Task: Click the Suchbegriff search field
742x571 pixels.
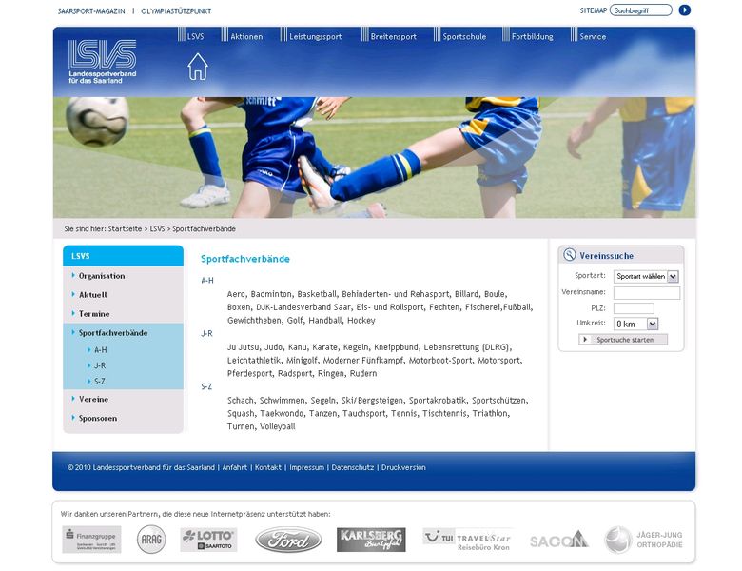Action: [641, 10]
